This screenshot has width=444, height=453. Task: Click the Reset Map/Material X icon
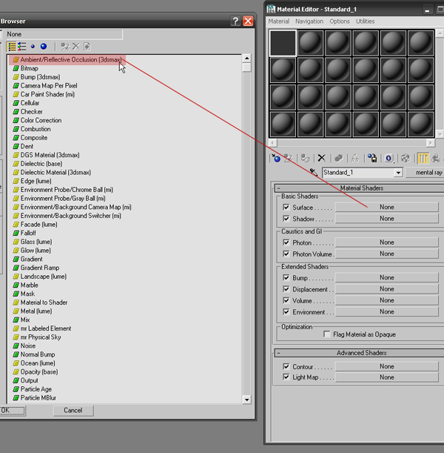click(x=321, y=158)
